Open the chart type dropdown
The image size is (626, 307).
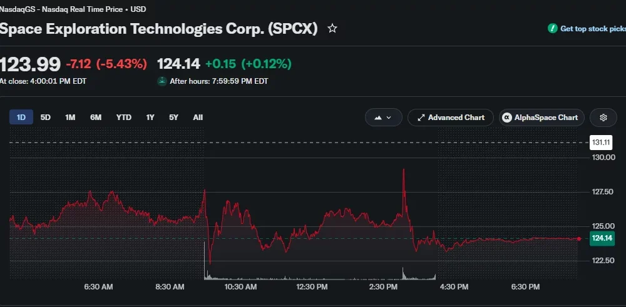(383, 118)
